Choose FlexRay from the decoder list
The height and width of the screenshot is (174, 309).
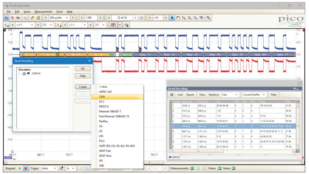point(117,121)
